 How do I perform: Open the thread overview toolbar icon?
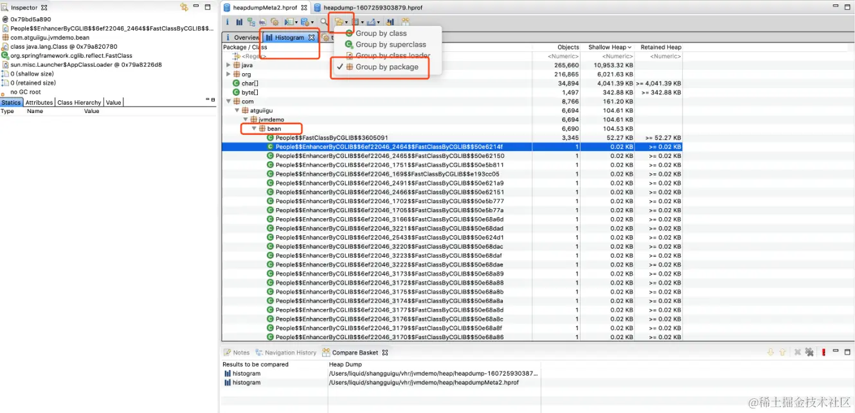click(x=274, y=22)
